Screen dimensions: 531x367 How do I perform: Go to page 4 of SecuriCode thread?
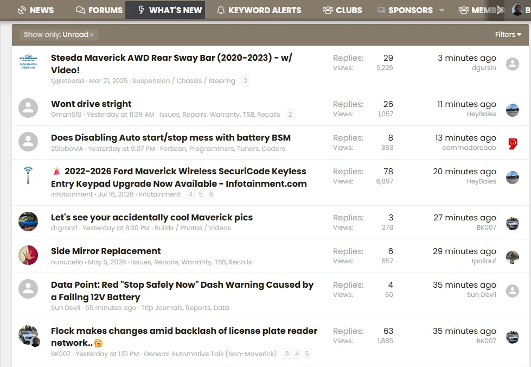point(191,194)
